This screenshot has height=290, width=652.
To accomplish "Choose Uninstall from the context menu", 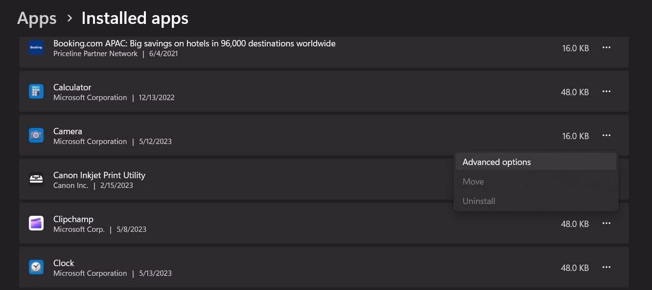I will coord(479,201).
